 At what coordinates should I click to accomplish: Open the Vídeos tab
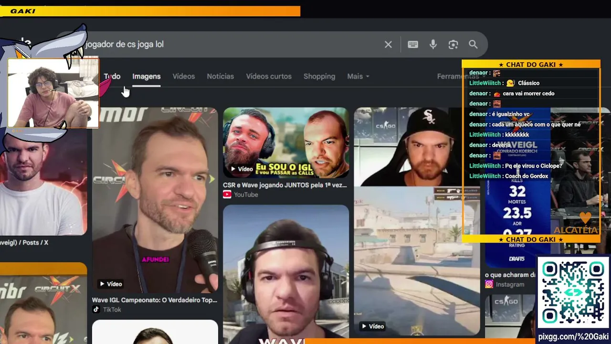tap(184, 76)
